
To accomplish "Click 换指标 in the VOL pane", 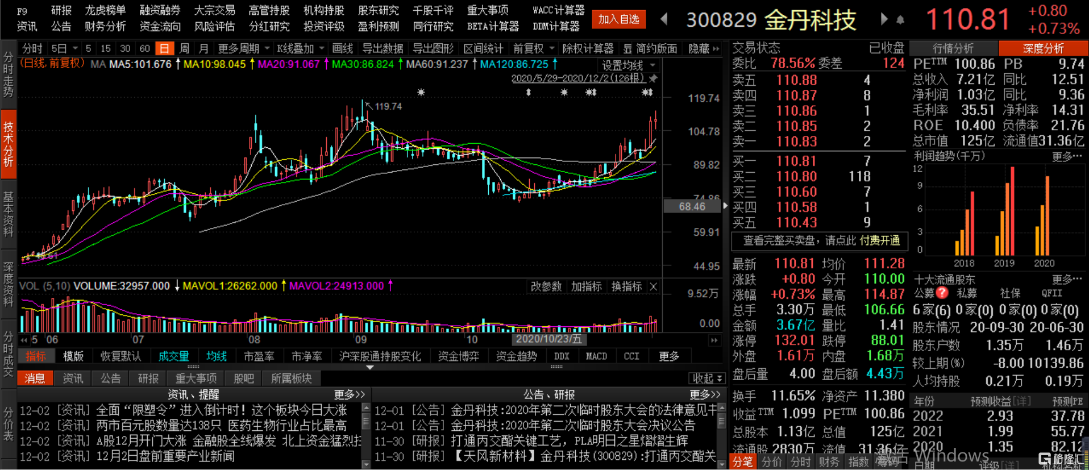I will coord(626,286).
